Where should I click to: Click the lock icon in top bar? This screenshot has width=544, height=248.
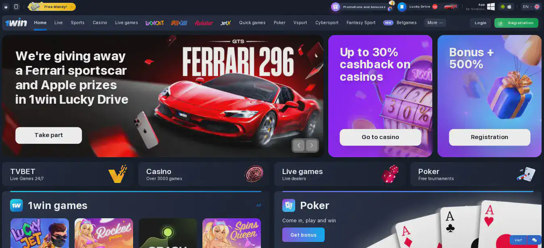[x=6, y=7]
